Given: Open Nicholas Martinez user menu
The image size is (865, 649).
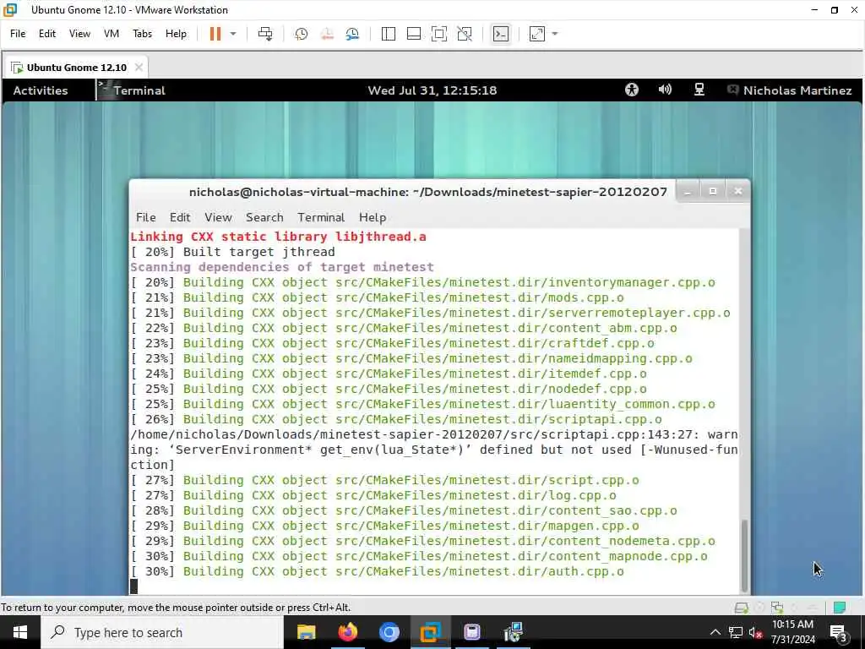Looking at the screenshot, I should [790, 90].
